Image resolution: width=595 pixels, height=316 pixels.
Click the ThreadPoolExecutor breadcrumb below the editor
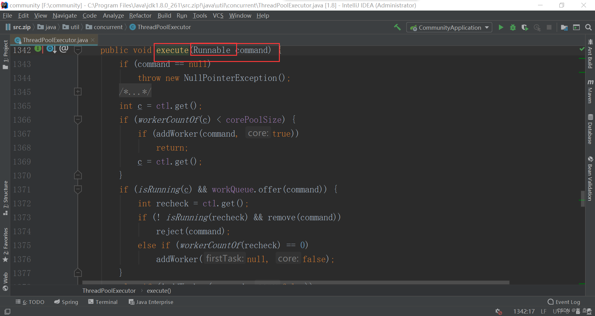point(109,291)
